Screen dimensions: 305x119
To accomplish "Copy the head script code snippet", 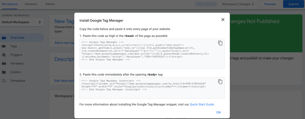I will (220, 43).
